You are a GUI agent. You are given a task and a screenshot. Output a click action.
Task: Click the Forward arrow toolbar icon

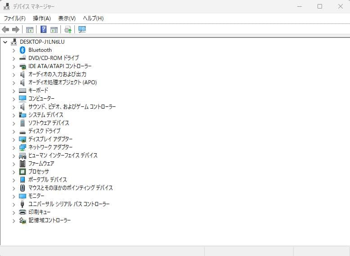tap(16, 29)
